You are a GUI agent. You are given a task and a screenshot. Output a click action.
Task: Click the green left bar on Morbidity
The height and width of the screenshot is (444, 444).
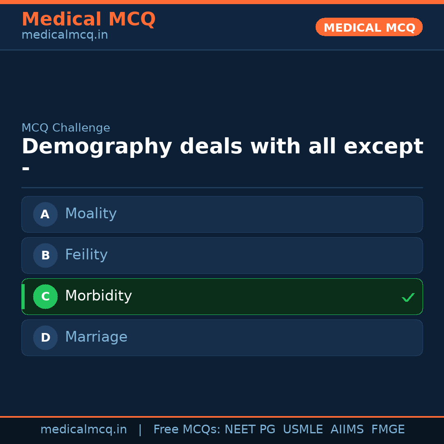[x=23, y=296]
